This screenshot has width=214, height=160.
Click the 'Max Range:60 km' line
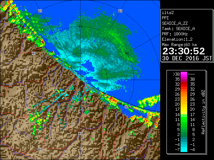pyautogui.click(x=180, y=45)
